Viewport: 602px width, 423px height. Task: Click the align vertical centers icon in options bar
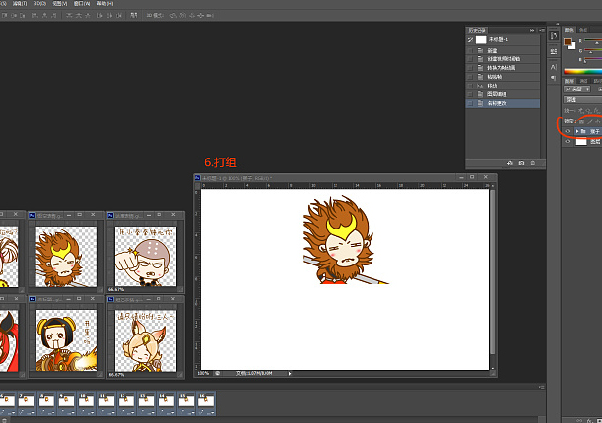click(x=14, y=16)
